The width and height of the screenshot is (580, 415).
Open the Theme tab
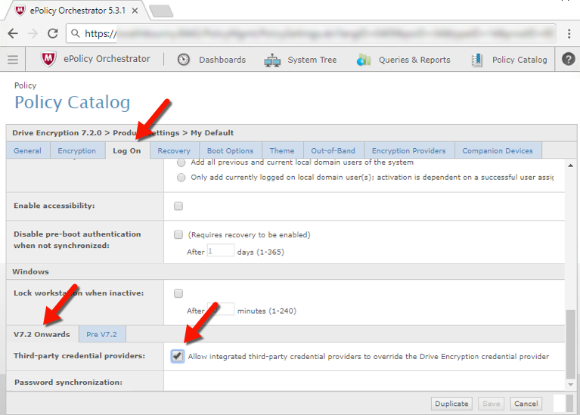pos(282,151)
